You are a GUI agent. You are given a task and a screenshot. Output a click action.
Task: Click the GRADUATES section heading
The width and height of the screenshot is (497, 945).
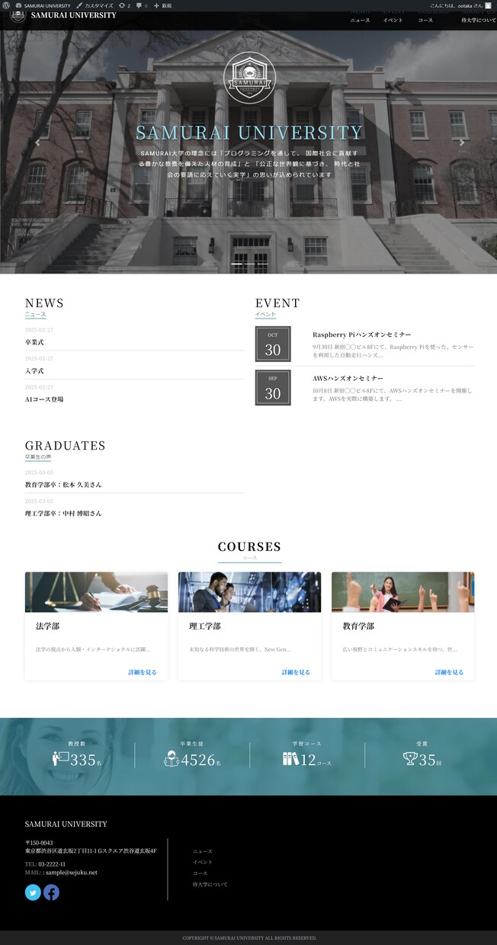pos(65,446)
